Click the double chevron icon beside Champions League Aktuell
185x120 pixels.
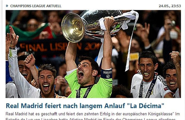point(7,6)
